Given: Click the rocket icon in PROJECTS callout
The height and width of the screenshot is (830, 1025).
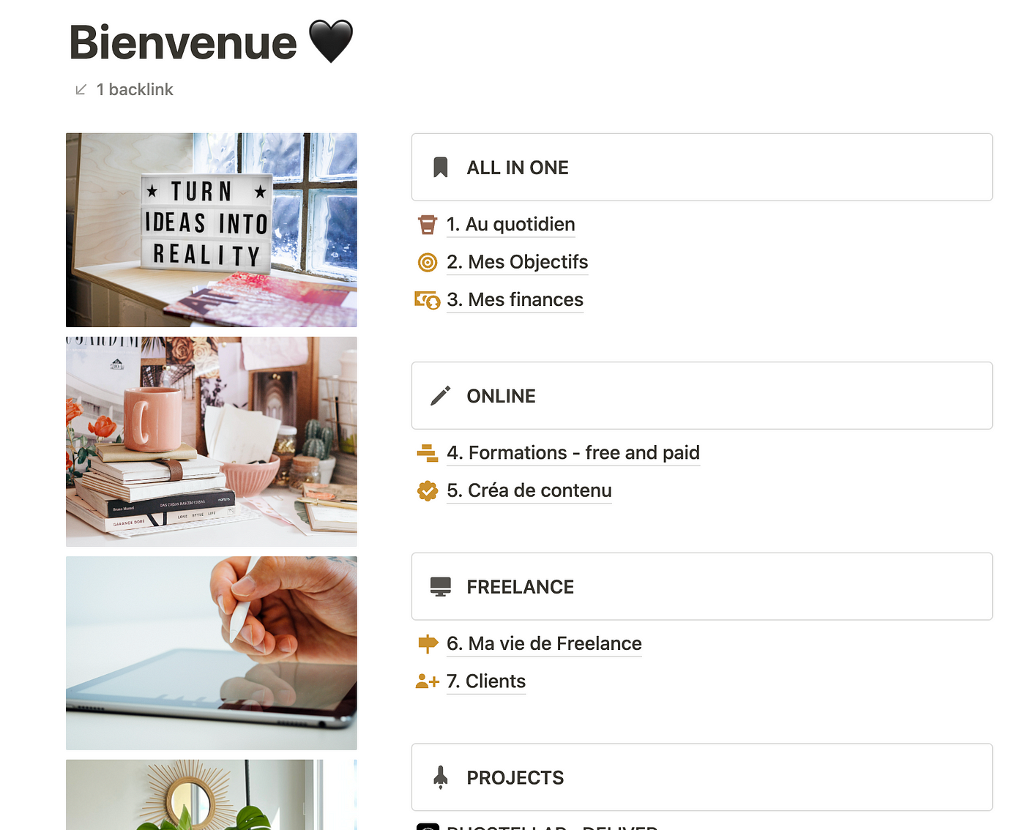Looking at the screenshot, I should [441, 777].
